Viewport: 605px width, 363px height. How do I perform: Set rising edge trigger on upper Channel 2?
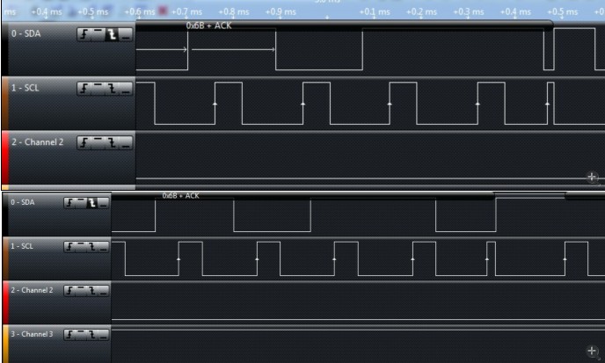(84, 142)
